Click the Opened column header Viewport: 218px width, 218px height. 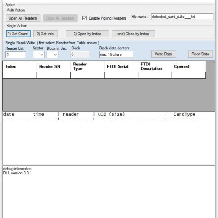point(189,66)
